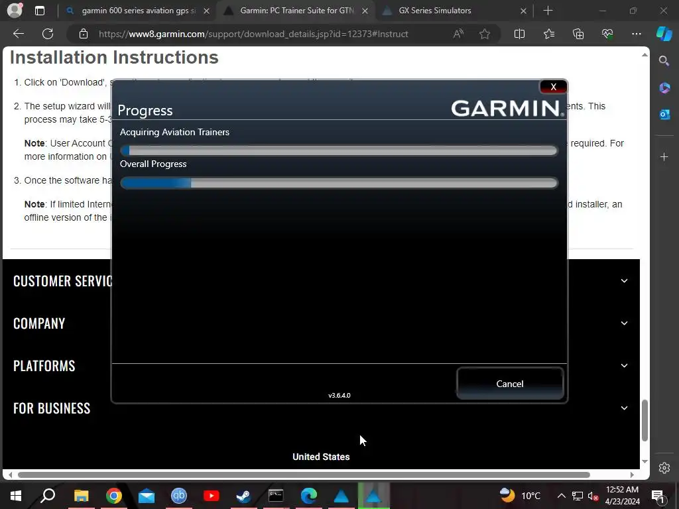Open File Explorer from the taskbar
679x509 pixels.
tap(81, 496)
